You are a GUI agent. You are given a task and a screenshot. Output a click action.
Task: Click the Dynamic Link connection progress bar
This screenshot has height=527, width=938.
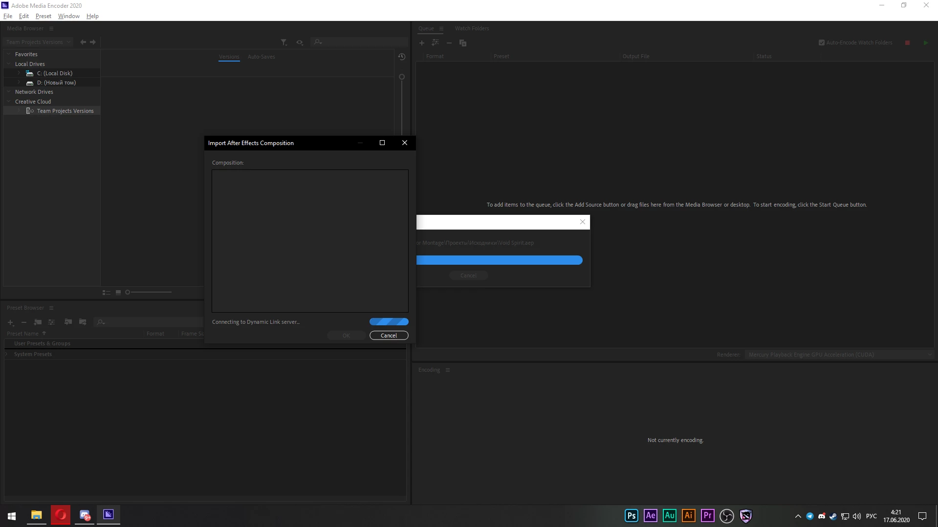(x=389, y=322)
